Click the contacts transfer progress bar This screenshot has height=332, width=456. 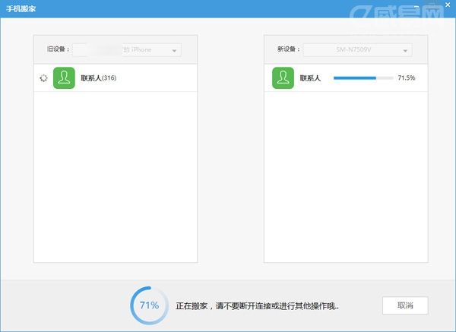[363, 77]
